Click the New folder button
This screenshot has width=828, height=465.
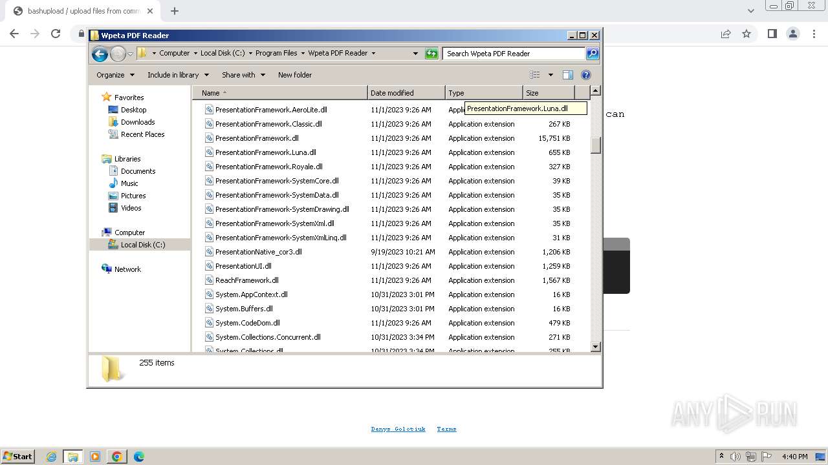tap(295, 75)
